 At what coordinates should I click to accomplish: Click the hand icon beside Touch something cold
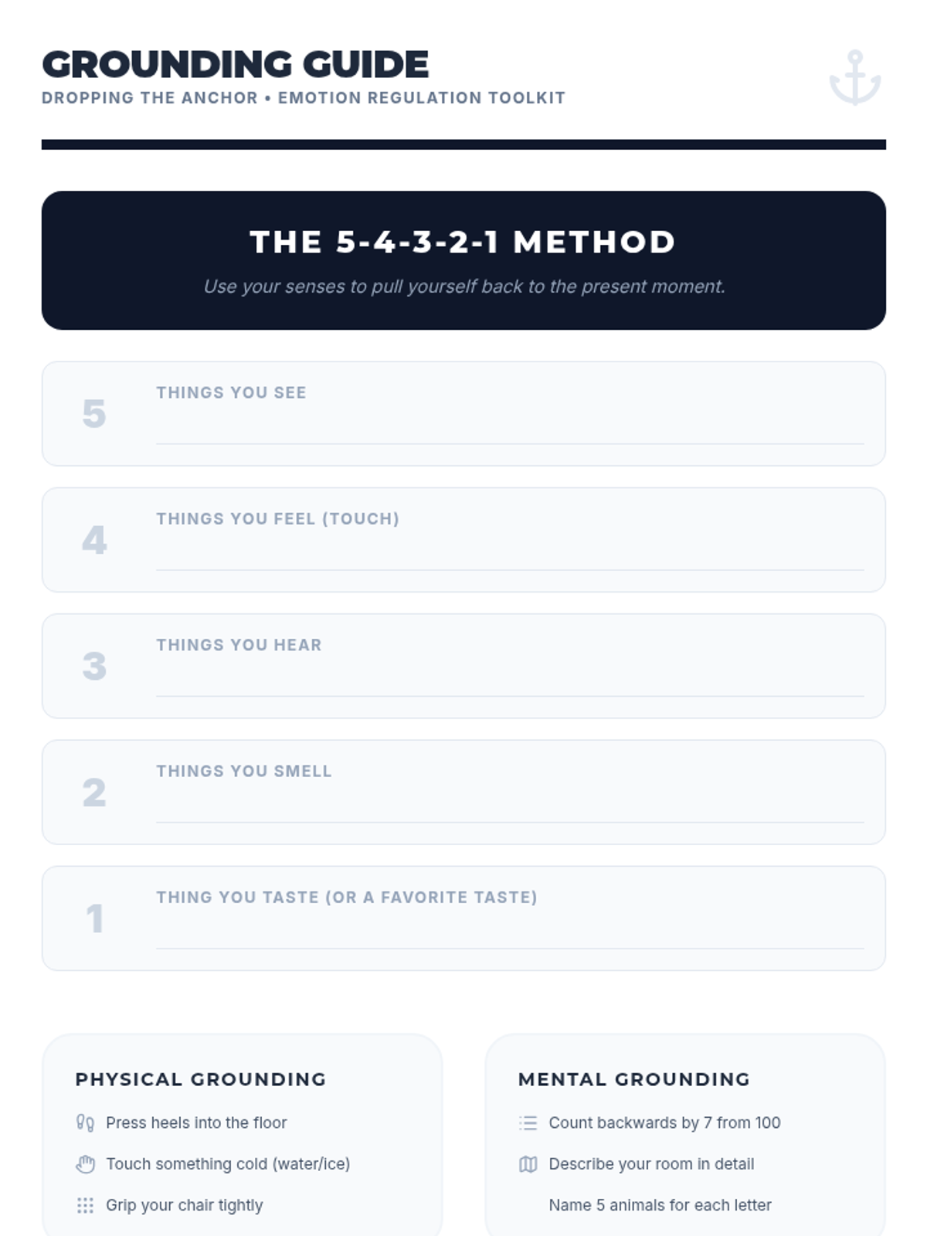tap(85, 1164)
